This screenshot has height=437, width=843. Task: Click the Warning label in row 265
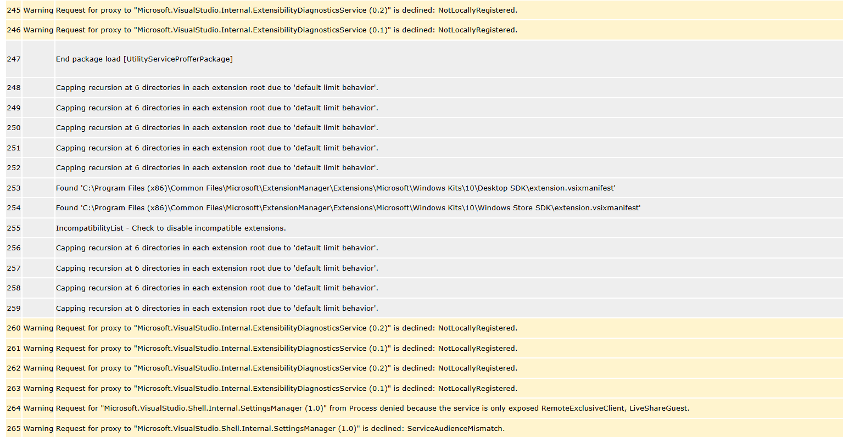tap(38, 429)
